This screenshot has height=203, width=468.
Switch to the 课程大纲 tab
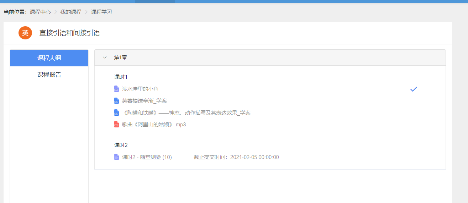tap(49, 58)
